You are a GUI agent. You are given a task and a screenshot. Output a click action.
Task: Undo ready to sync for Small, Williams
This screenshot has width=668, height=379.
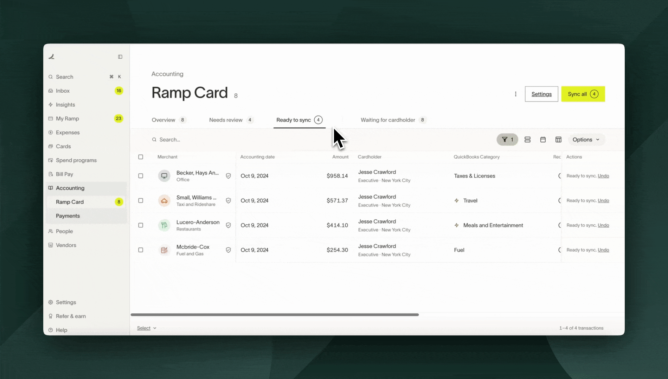click(x=603, y=201)
